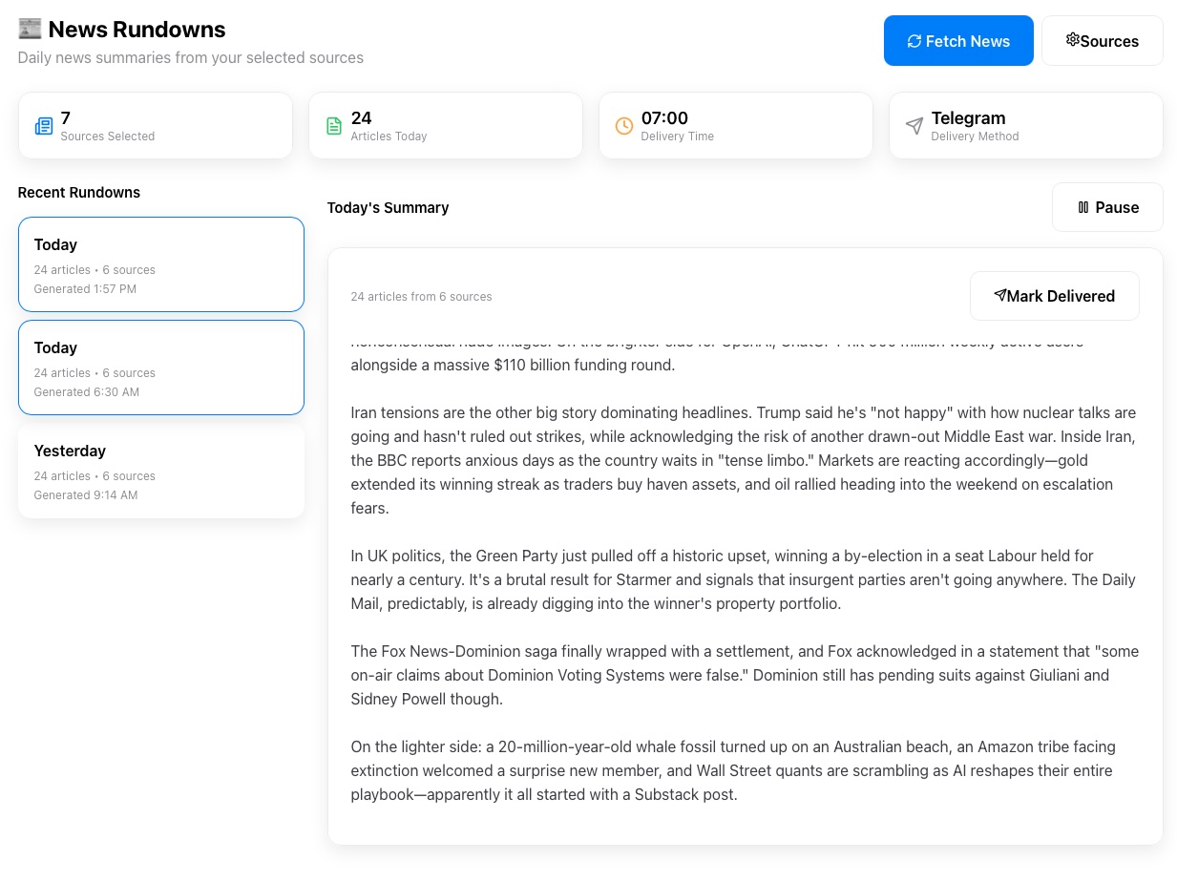Click the Telegram Delivery Method card
The height and width of the screenshot is (882, 1177).
click(x=1025, y=125)
